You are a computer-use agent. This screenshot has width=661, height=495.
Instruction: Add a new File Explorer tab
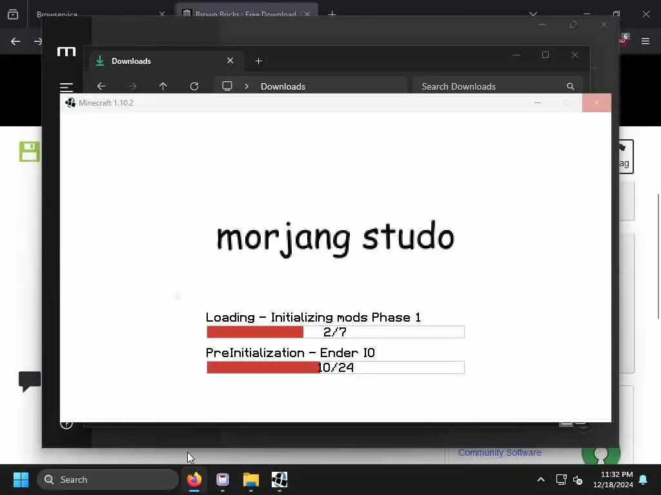point(258,61)
